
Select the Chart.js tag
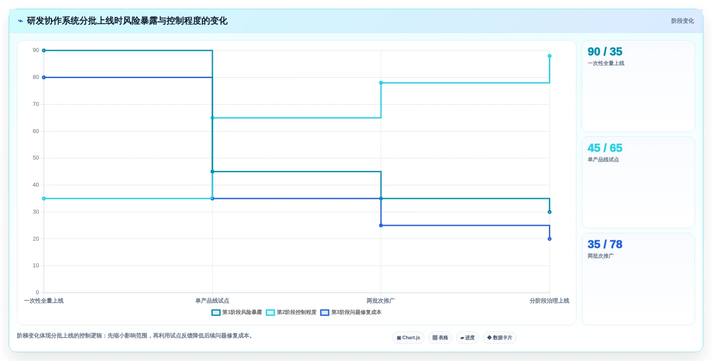coord(409,338)
